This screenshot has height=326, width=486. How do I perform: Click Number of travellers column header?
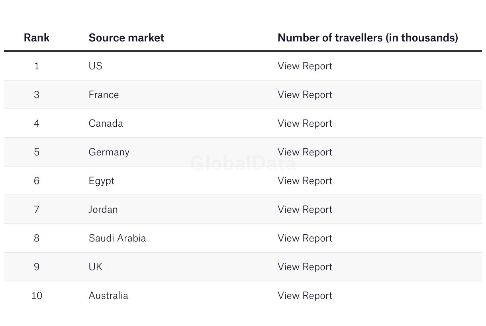coord(367,38)
